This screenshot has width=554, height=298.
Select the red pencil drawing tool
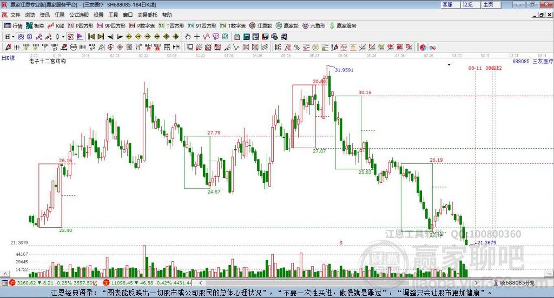[8, 47]
